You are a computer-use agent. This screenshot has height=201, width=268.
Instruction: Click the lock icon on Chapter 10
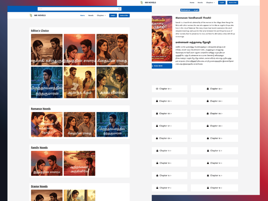pyautogui.click(x=208, y=138)
